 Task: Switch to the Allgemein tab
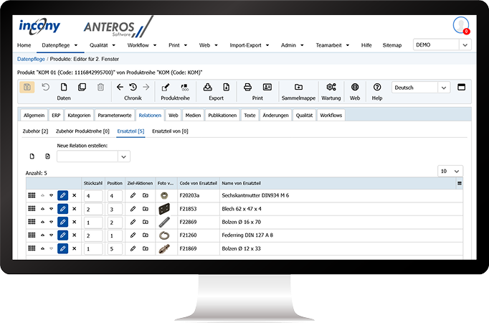34,115
